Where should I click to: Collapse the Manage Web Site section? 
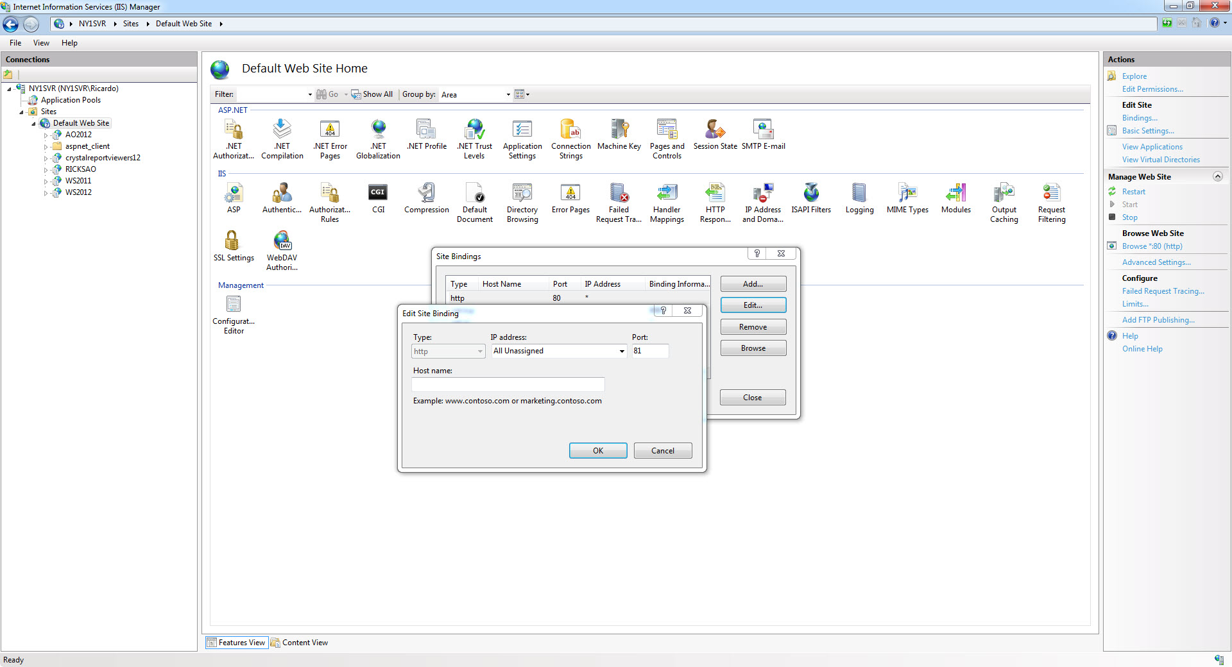click(1218, 176)
